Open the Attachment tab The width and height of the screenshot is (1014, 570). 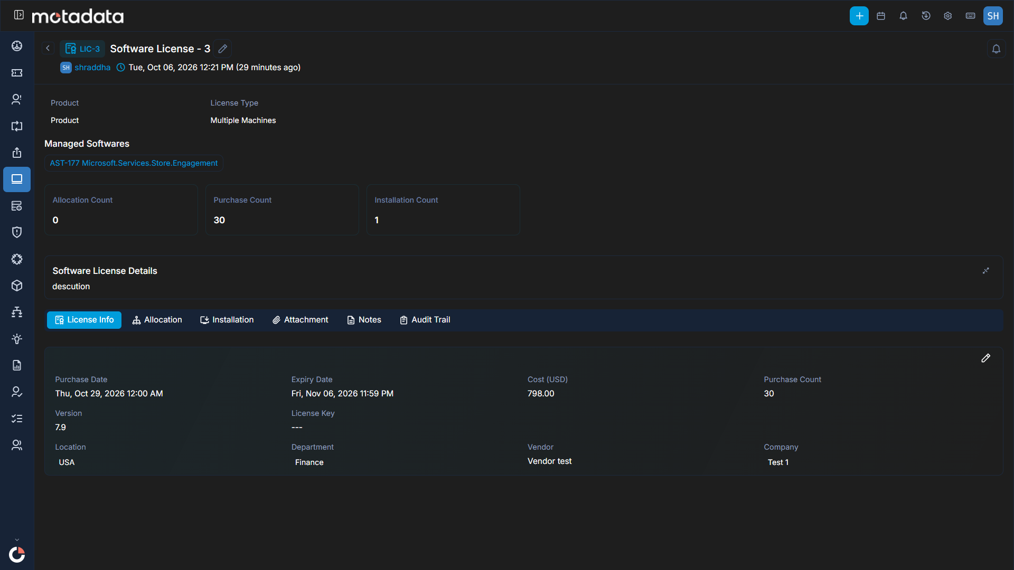click(x=301, y=320)
